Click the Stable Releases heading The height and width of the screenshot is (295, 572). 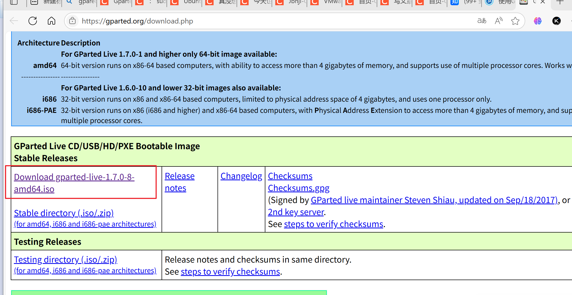46,158
